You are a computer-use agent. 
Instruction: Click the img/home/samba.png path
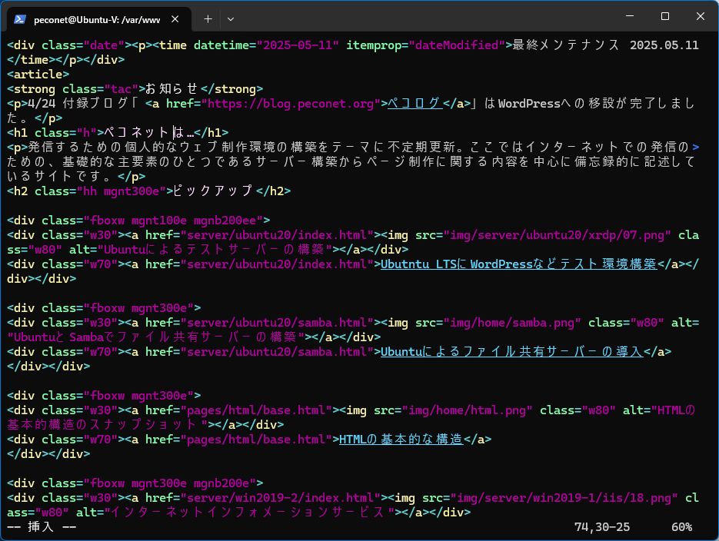click(x=511, y=323)
